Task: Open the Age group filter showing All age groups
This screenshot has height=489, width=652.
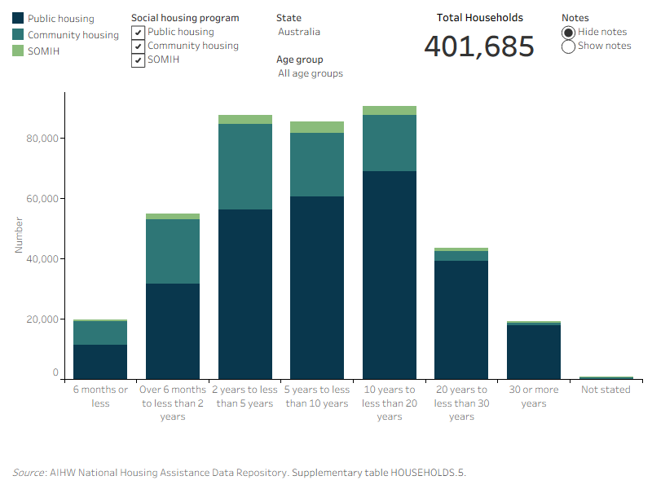Action: coord(311,73)
